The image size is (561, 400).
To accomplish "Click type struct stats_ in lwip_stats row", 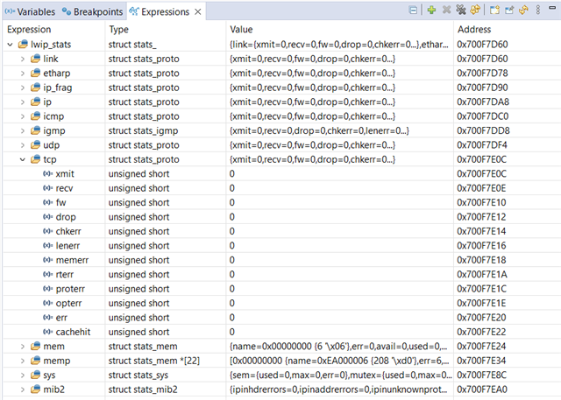I will coord(132,45).
